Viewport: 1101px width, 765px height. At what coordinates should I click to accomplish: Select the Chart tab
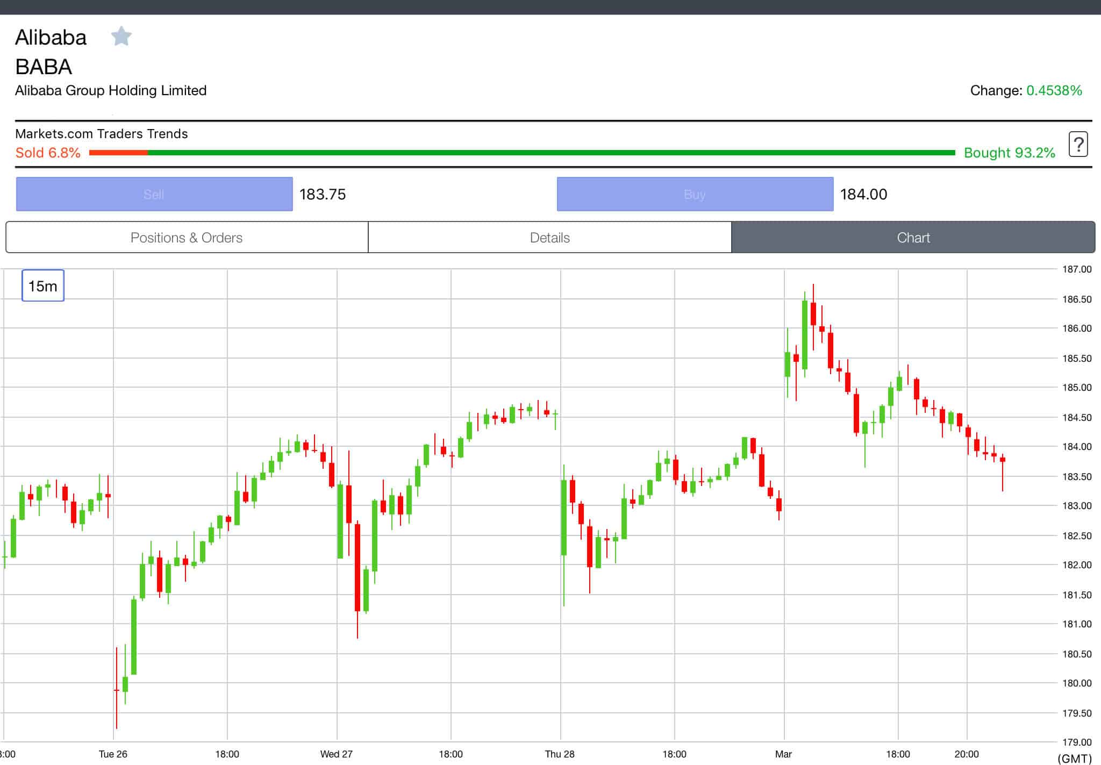[913, 237]
